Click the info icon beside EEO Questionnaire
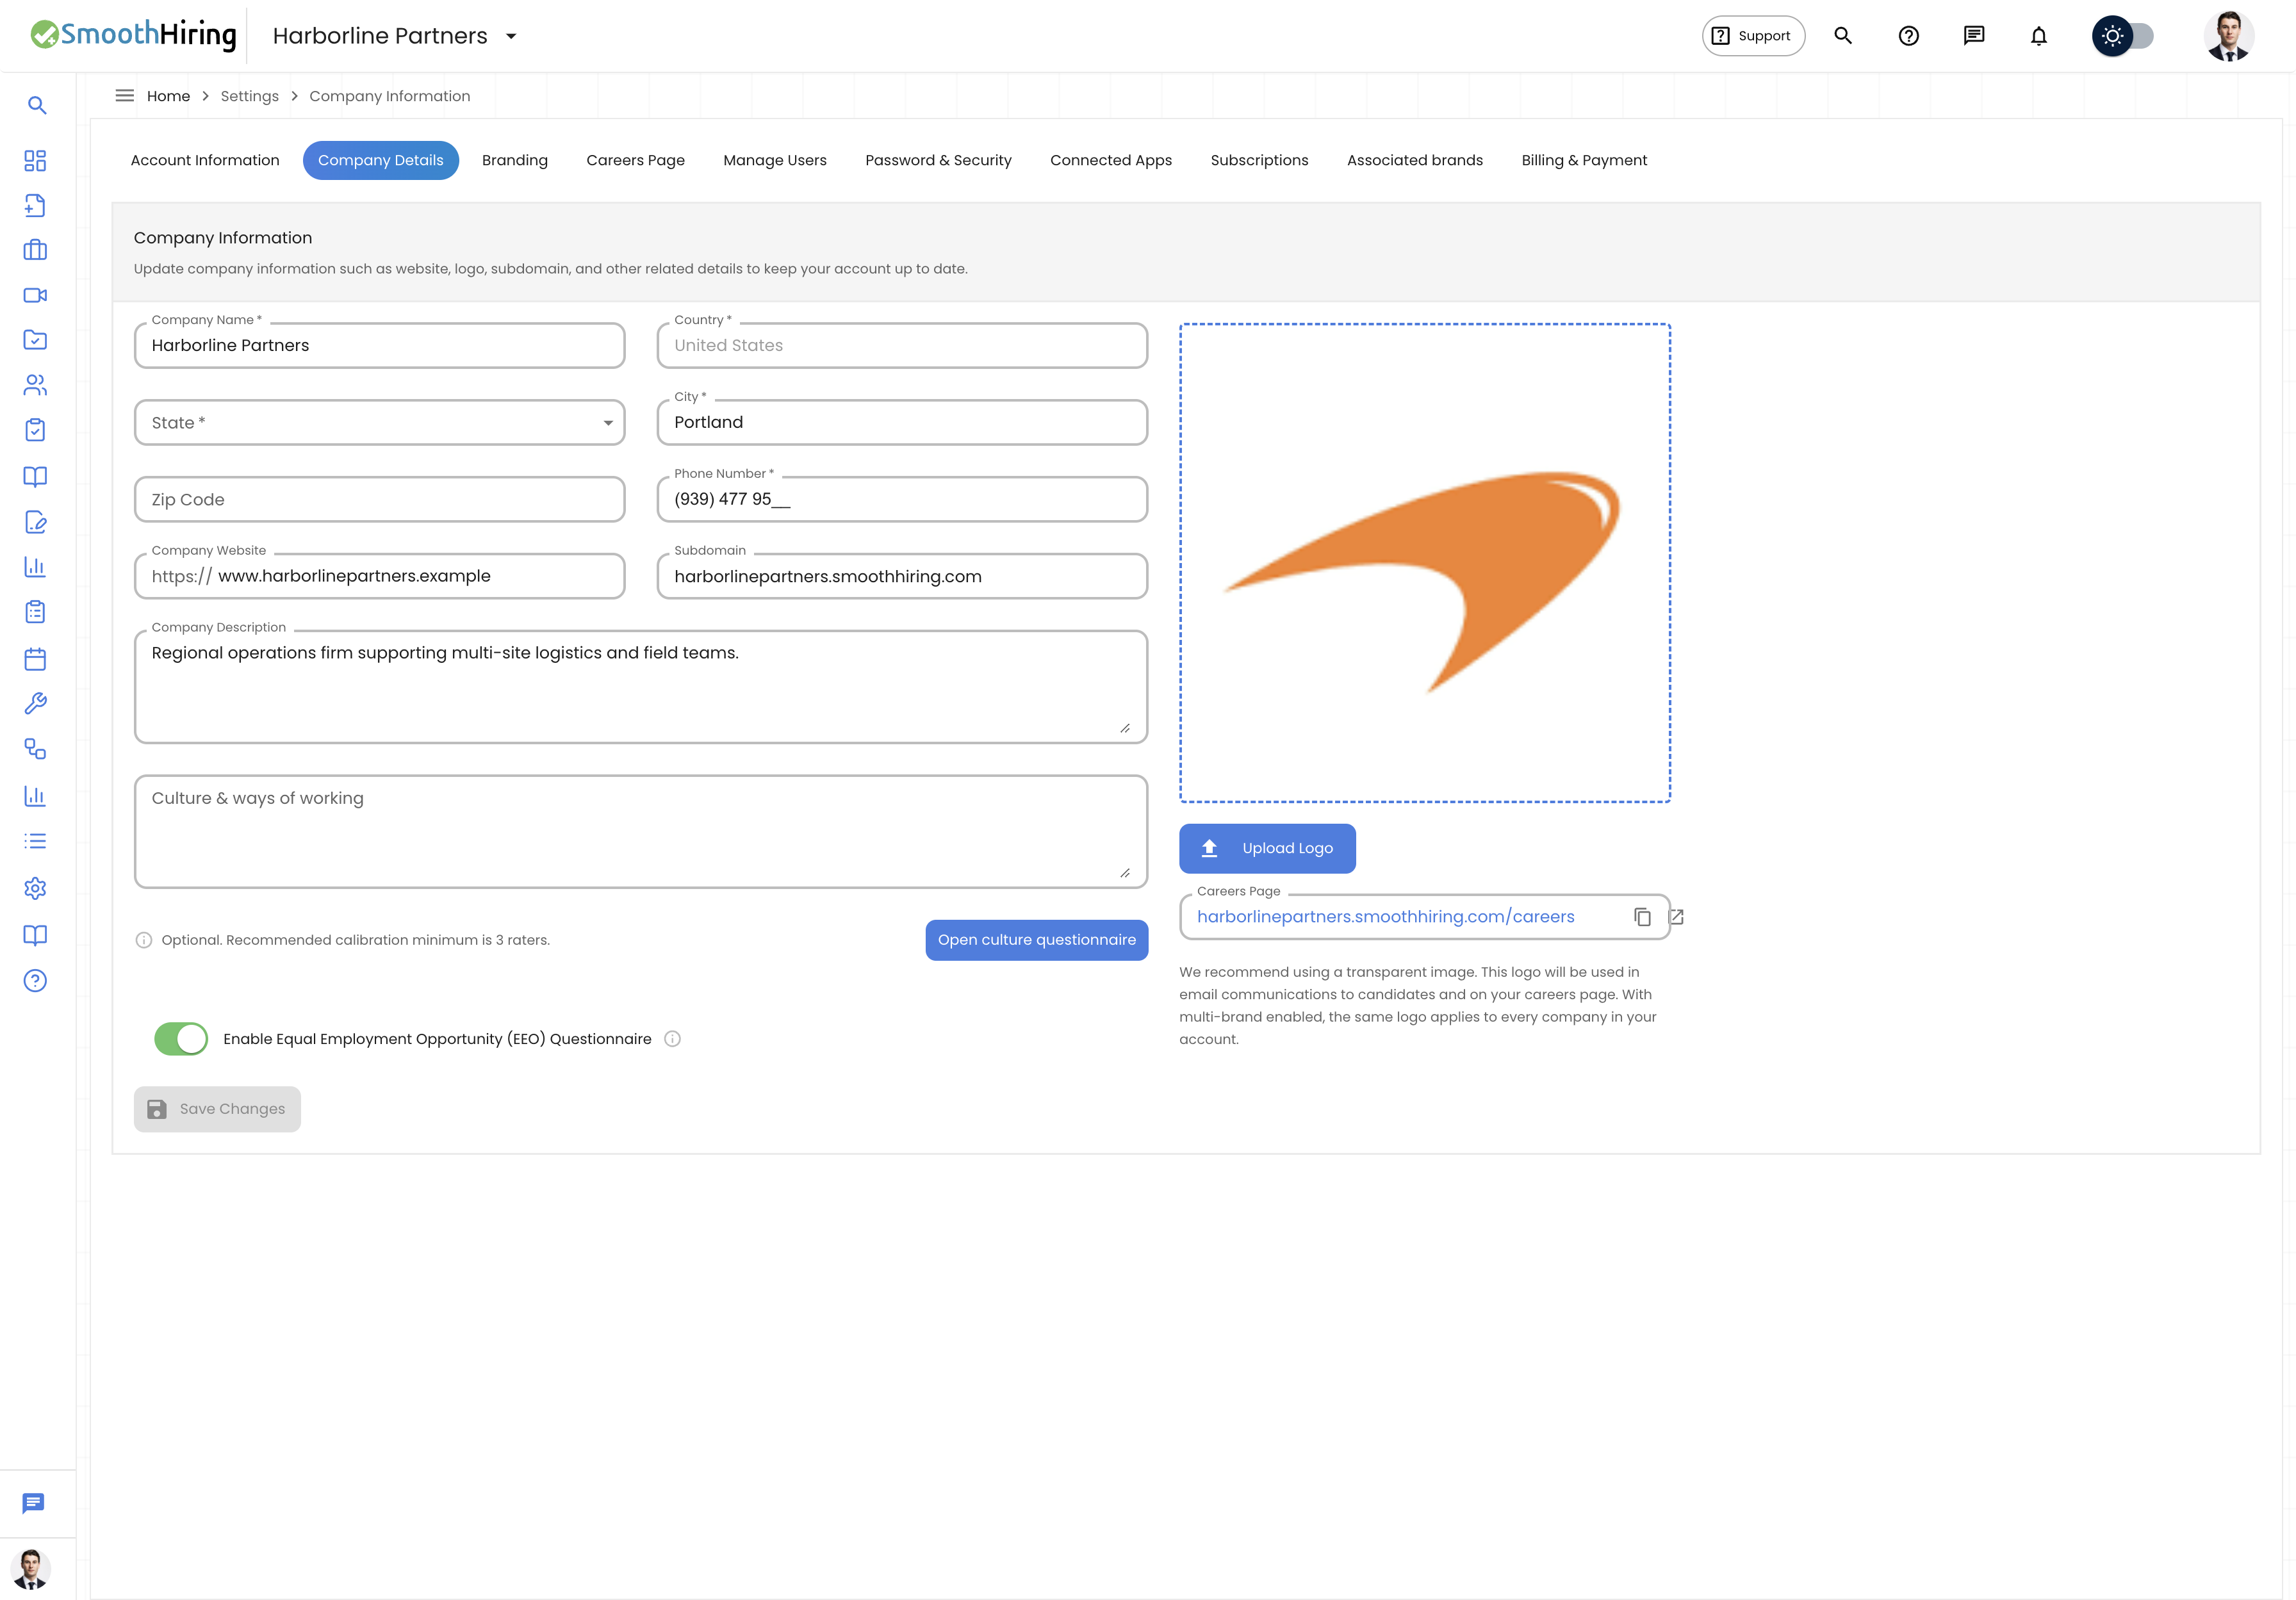Image resolution: width=2296 pixels, height=1600 pixels. (673, 1039)
